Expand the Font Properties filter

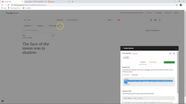click(x=55, y=26)
